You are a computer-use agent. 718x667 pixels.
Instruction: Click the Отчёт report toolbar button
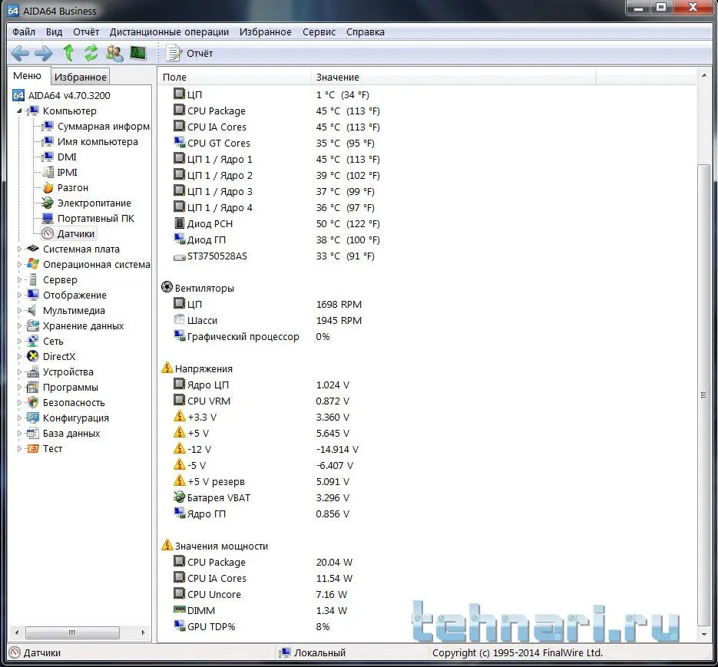coord(190,53)
